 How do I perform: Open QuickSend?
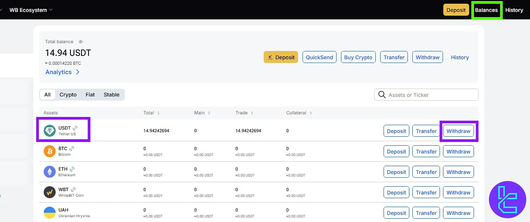(x=319, y=57)
